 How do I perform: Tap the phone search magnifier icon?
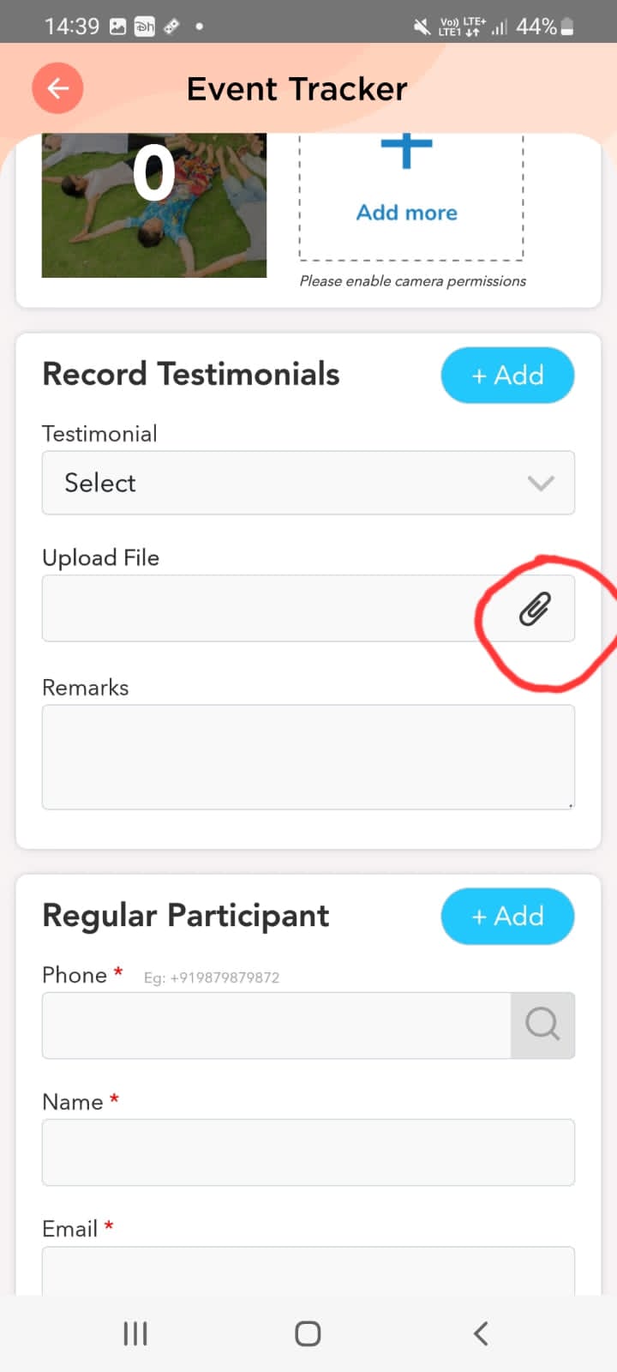[542, 1025]
